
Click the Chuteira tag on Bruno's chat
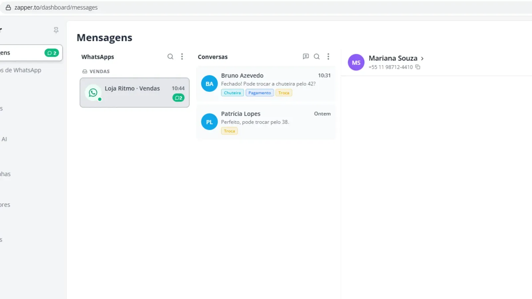pos(232,93)
